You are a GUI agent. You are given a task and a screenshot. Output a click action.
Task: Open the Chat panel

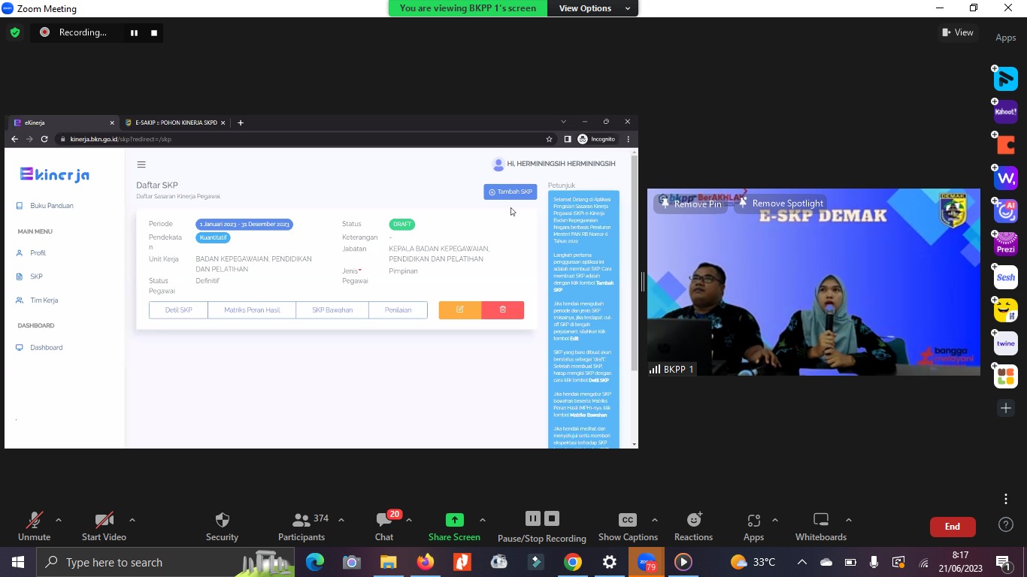coord(384,526)
